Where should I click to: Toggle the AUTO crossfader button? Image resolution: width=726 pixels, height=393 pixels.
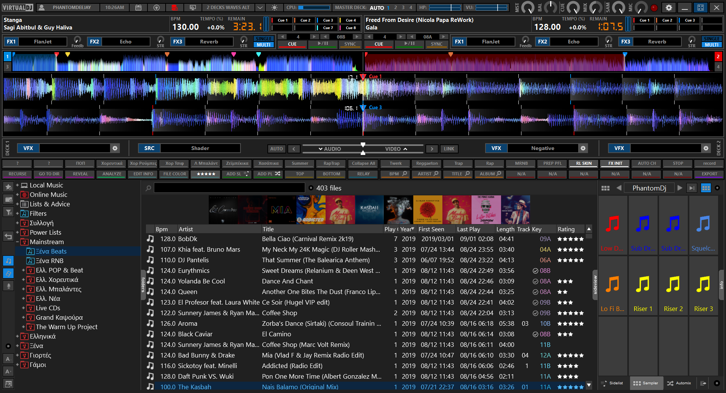[276, 149]
